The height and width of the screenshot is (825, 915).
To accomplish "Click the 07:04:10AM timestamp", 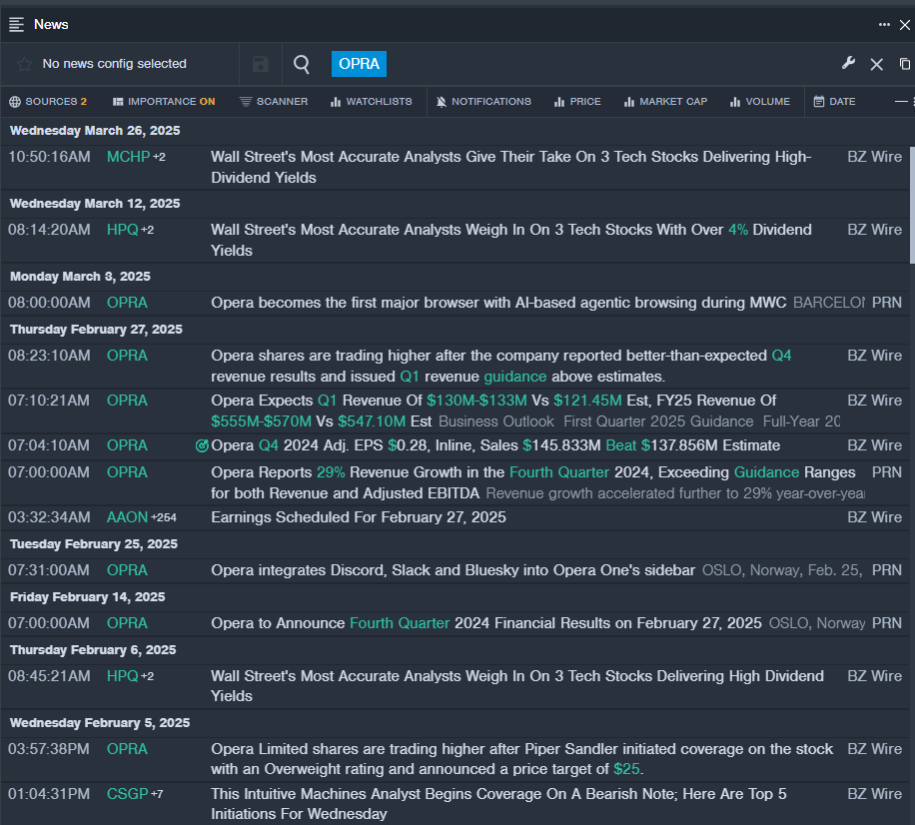I will (x=49, y=445).
